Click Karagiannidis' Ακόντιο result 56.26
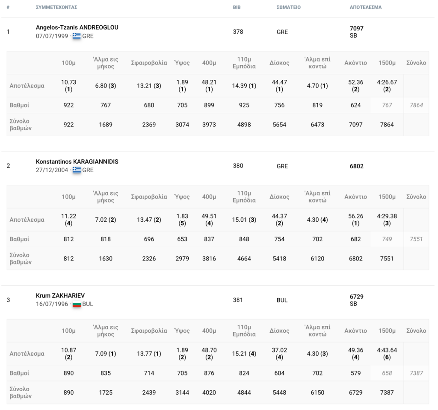The image size is (438, 410). pyautogui.click(x=355, y=216)
